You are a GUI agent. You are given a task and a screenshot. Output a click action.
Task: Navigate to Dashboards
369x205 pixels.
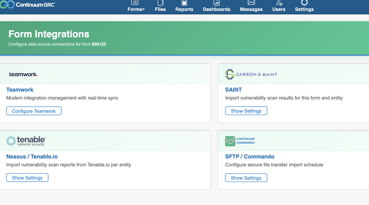point(217,9)
